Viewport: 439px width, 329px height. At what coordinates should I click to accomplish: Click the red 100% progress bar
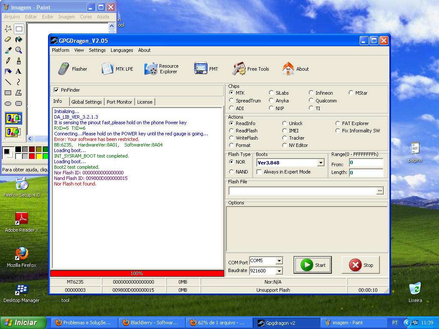[x=137, y=273]
